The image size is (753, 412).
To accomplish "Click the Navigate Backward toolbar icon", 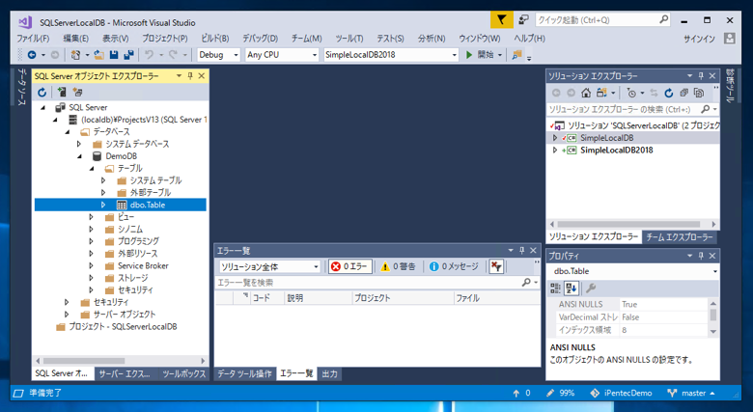I will click(x=32, y=55).
